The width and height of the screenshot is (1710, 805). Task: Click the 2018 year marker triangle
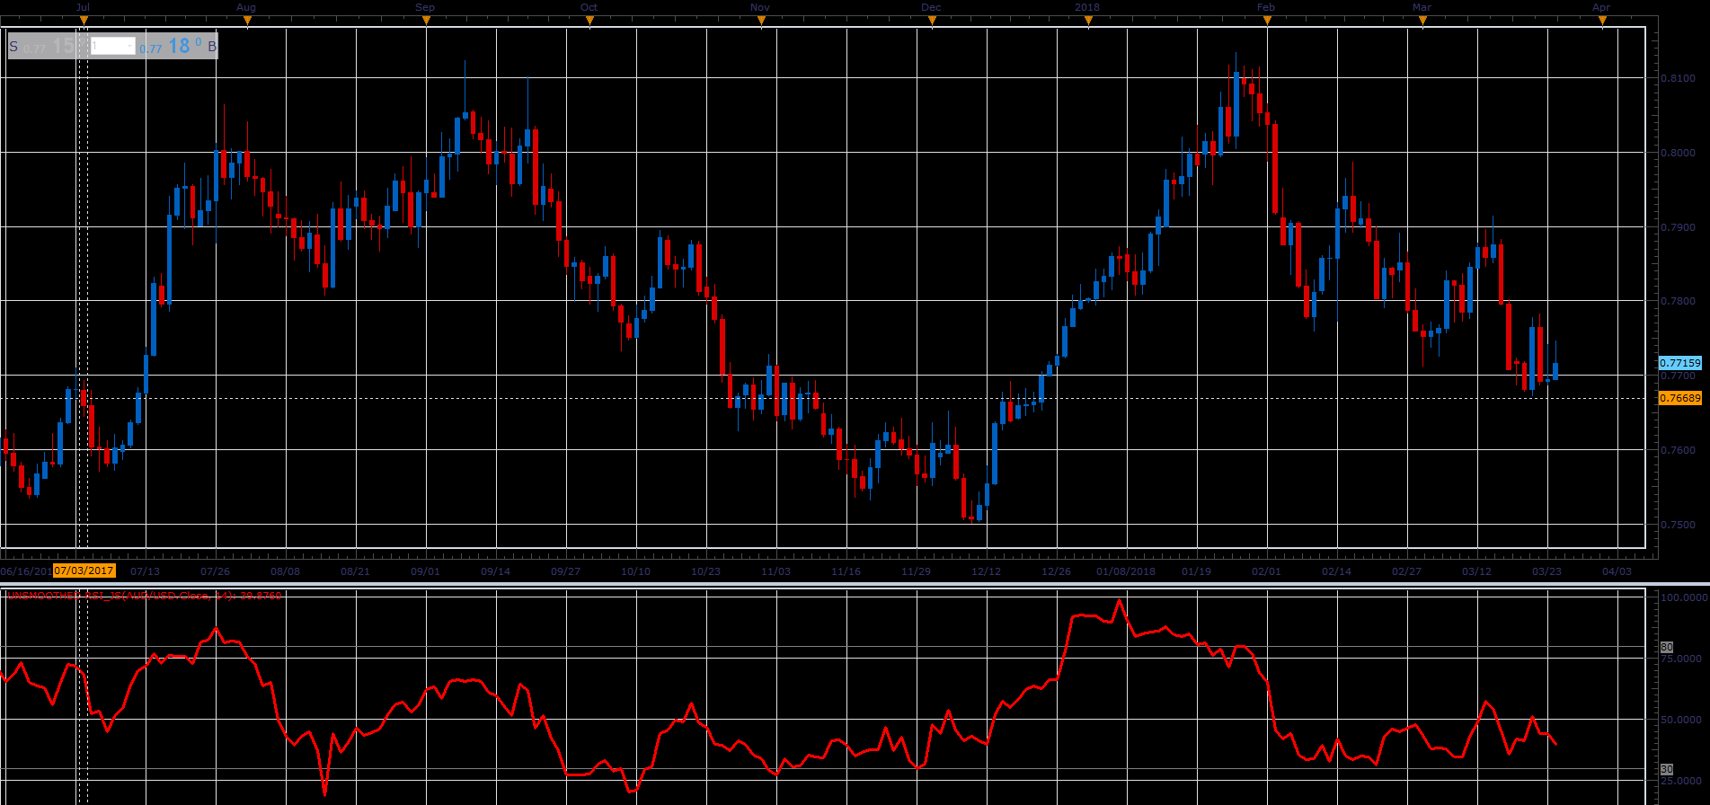(1088, 22)
